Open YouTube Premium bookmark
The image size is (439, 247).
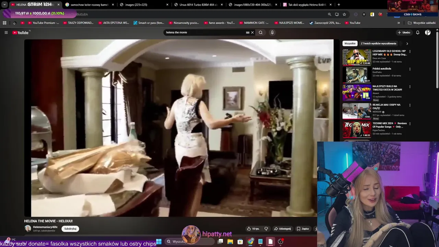click(44, 23)
